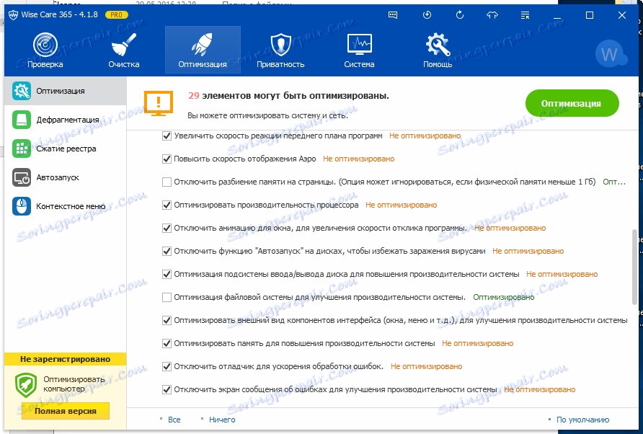Restore defaults with По умолчанию link
This screenshot has height=434, width=643.
[582, 420]
